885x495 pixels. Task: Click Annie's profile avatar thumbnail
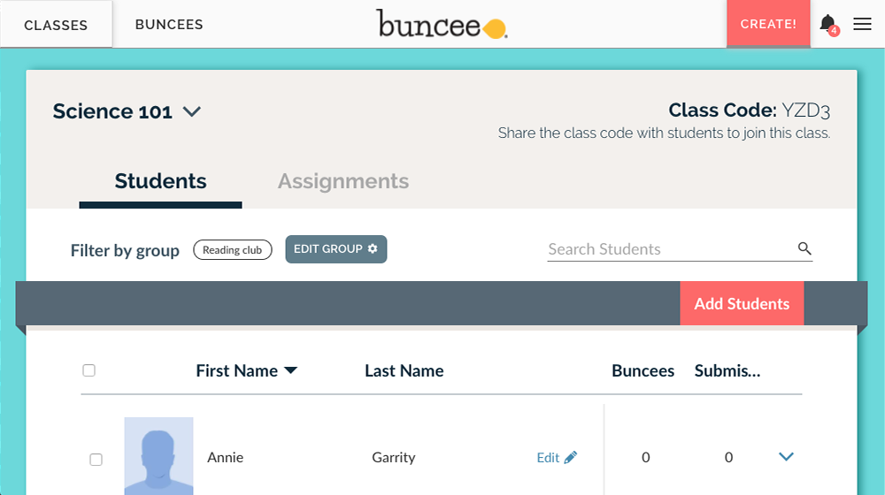pos(158,455)
